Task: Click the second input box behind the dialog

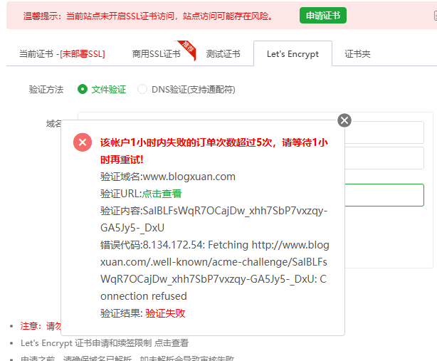Action: (384, 158)
